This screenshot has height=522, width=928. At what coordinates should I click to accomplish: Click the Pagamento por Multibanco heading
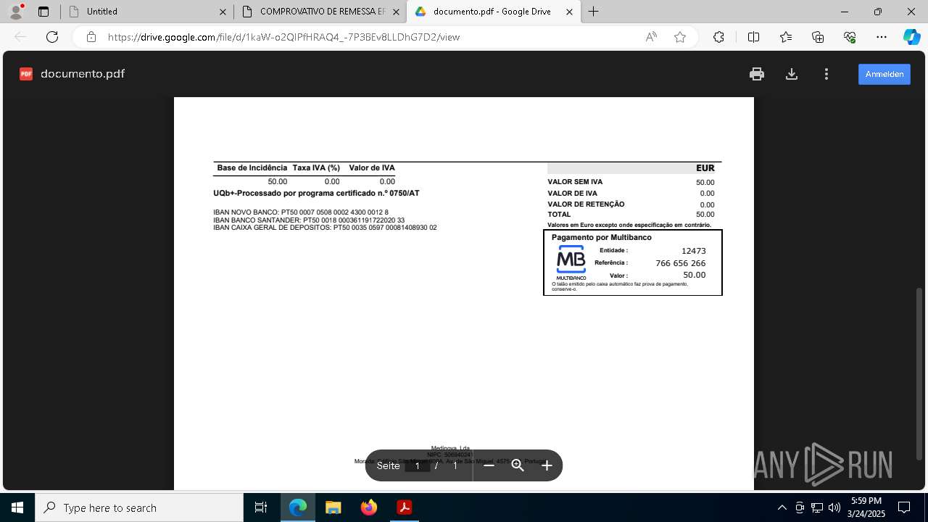(601, 238)
